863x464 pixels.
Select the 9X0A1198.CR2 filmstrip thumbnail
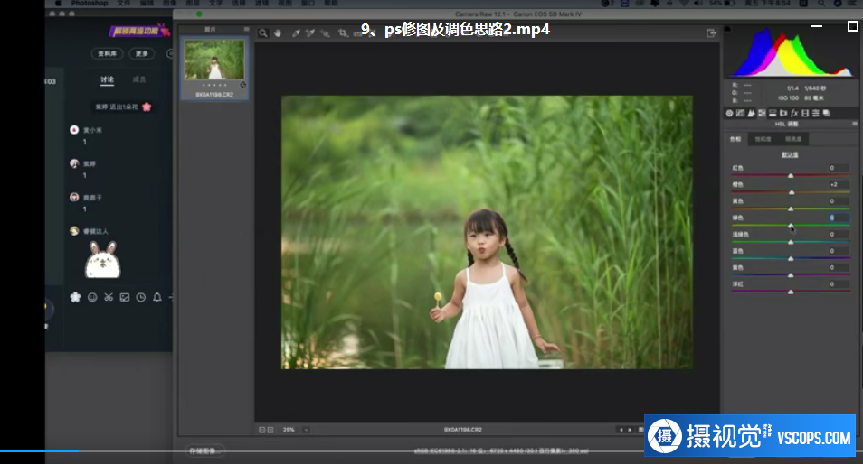[x=214, y=68]
